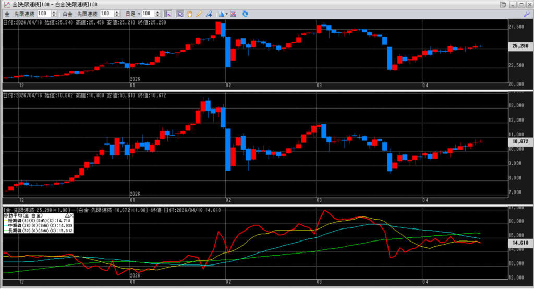
Task: Click the 22,500 gold price axis label
Action: [516, 65]
